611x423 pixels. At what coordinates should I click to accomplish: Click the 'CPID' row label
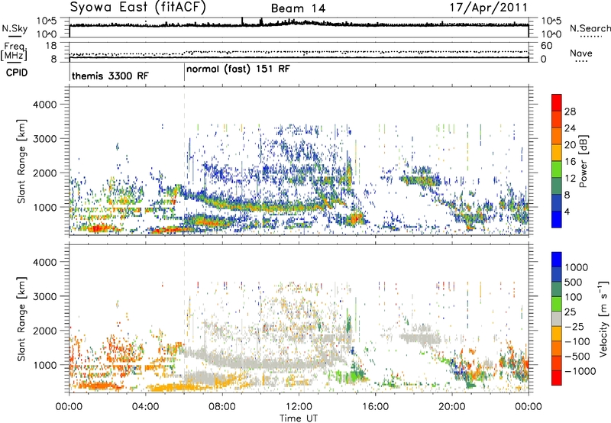point(17,73)
